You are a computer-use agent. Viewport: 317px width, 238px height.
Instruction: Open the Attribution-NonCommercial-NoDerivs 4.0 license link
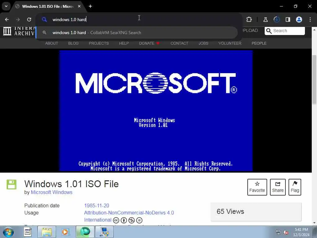coord(129,213)
